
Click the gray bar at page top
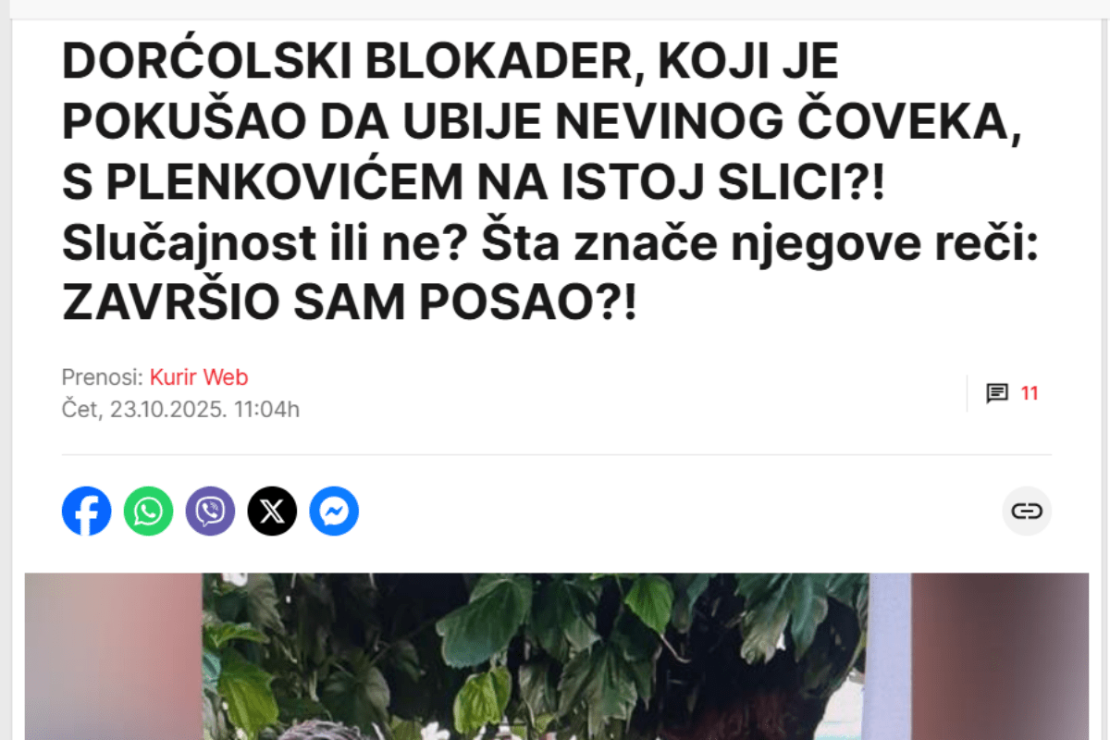[x=555, y=8]
